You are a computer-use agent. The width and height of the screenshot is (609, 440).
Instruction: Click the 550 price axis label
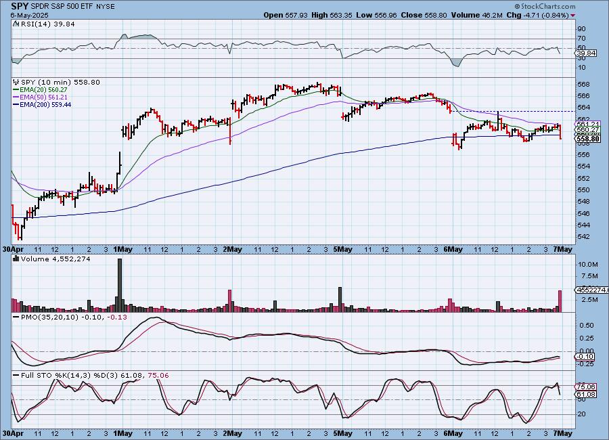coord(583,190)
